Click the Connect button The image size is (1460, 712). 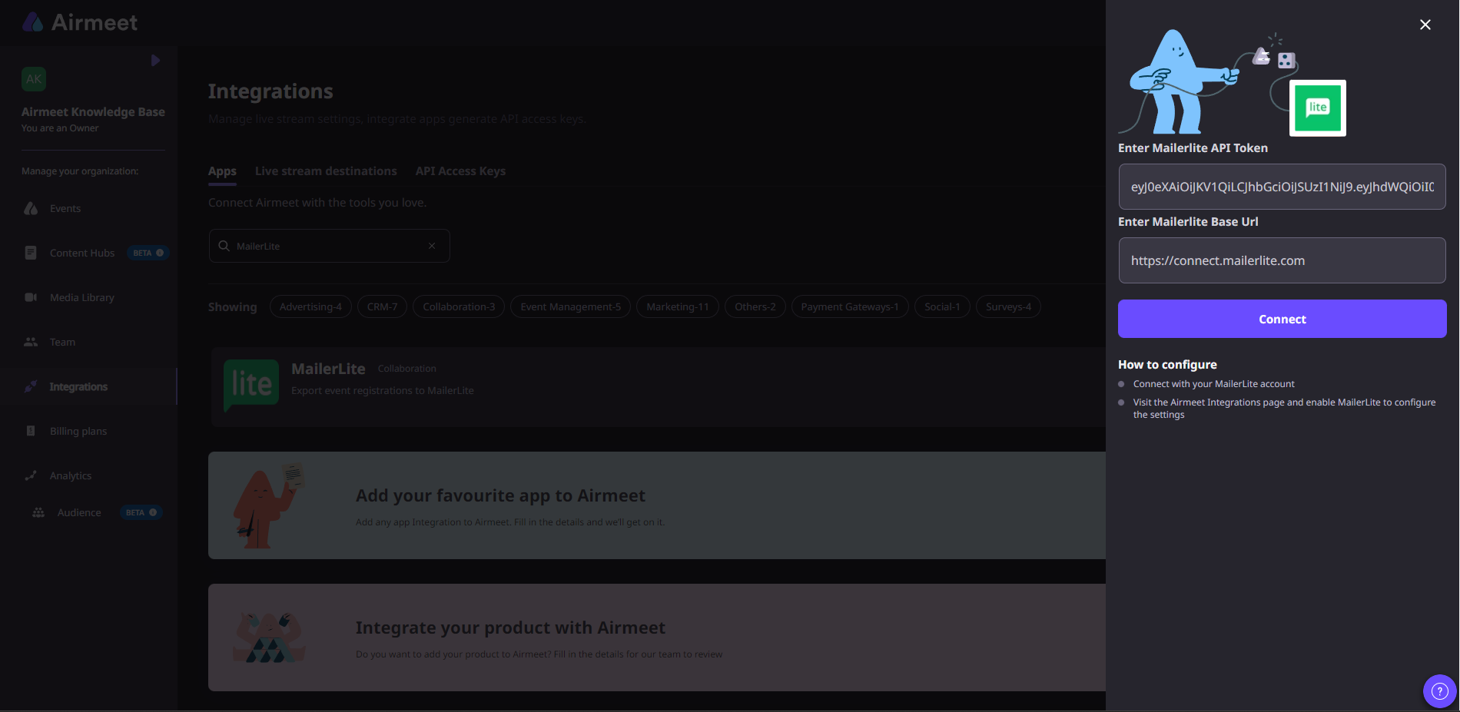click(x=1282, y=319)
